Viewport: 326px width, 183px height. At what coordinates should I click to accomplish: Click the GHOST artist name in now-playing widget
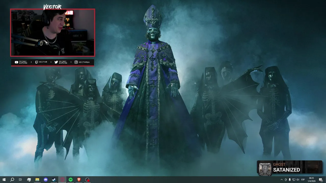pyautogui.click(x=279, y=164)
